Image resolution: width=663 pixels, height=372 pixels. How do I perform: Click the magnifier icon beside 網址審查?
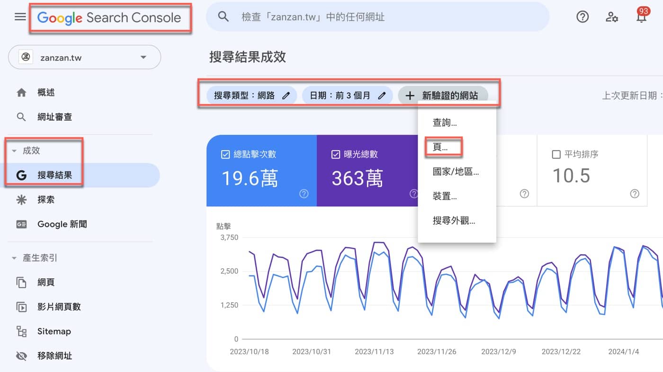click(x=21, y=117)
